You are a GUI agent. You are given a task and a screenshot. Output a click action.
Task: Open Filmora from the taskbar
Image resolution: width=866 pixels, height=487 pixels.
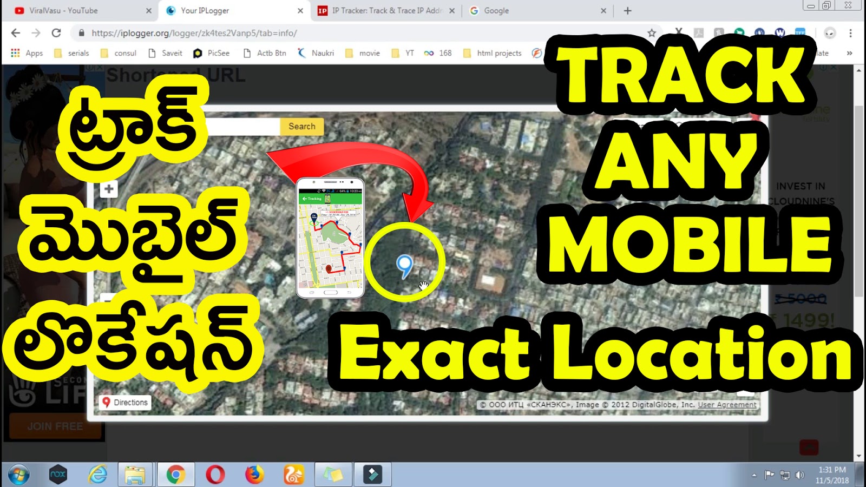372,474
